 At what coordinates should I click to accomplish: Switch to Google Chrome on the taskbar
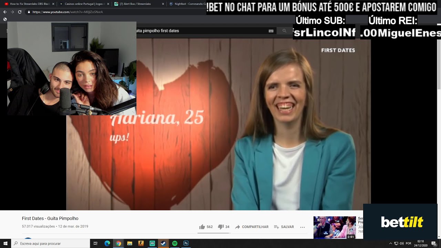click(119, 244)
